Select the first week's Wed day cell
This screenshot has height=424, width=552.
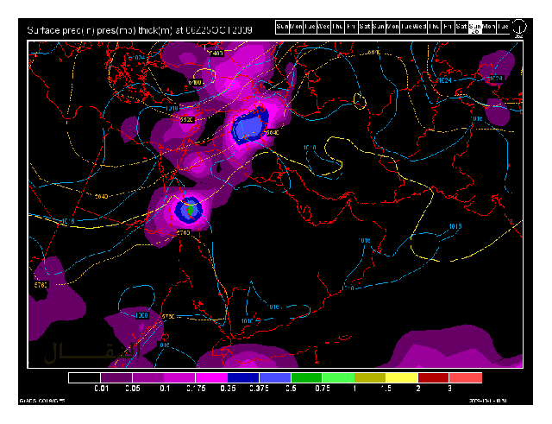(323, 27)
